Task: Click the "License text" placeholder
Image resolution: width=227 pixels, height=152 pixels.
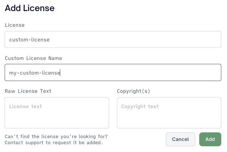Action: [x=26, y=106]
